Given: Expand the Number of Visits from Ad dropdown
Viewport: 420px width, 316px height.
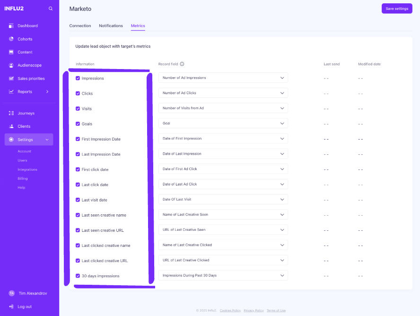Looking at the screenshot, I should tap(223, 108).
